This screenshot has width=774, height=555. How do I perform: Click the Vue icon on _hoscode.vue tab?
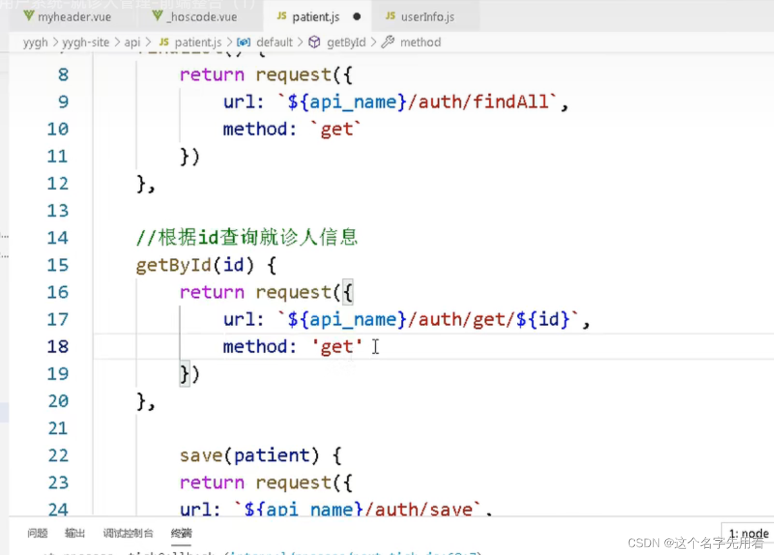point(158,16)
